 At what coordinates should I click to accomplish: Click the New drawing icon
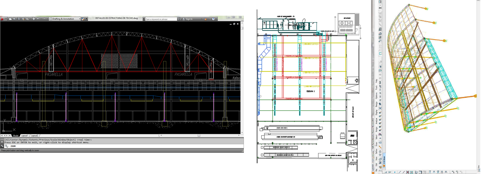[10, 19]
